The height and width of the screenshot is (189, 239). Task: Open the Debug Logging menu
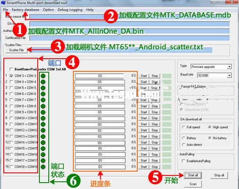[x=70, y=10]
